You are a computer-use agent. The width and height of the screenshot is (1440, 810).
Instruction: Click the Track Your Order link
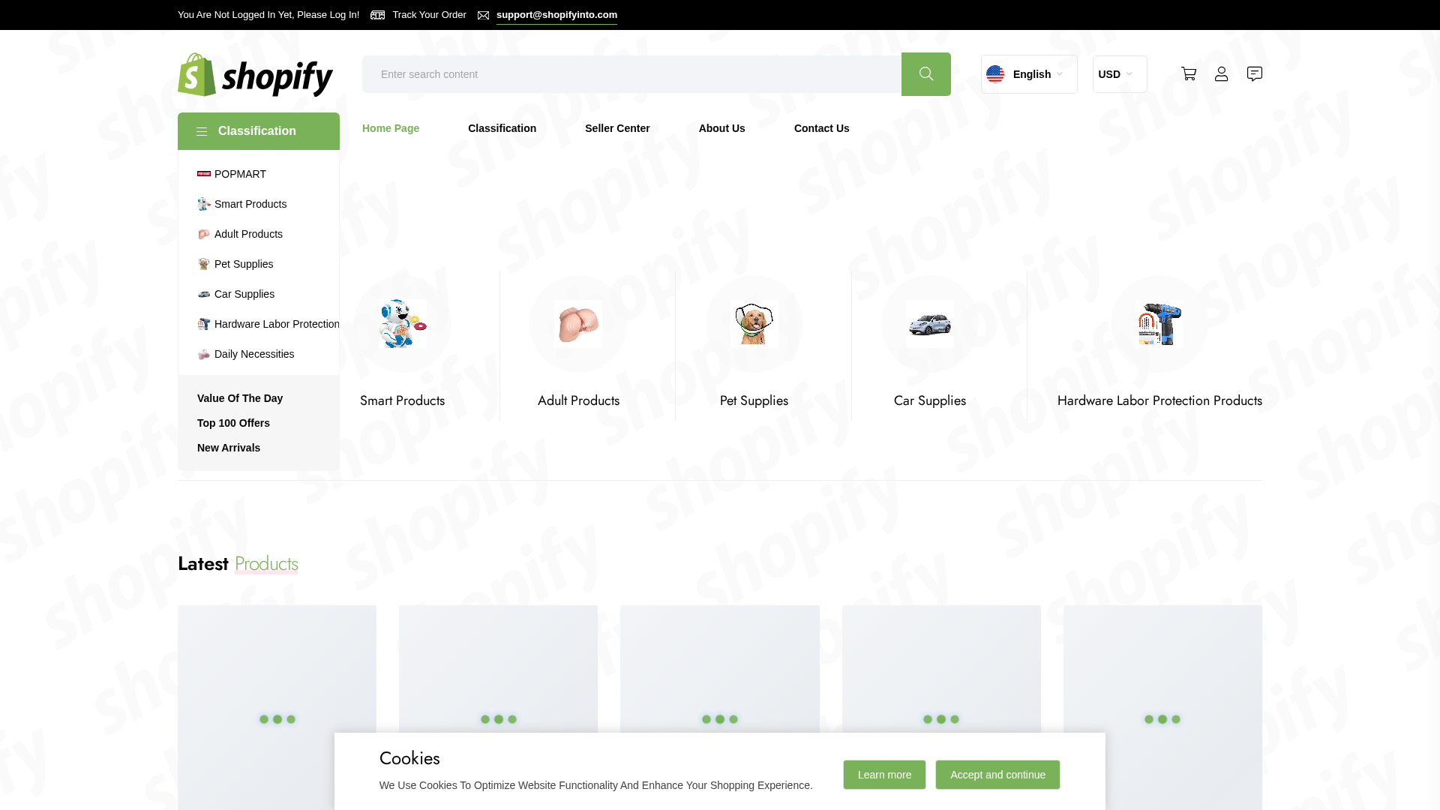tap(429, 15)
